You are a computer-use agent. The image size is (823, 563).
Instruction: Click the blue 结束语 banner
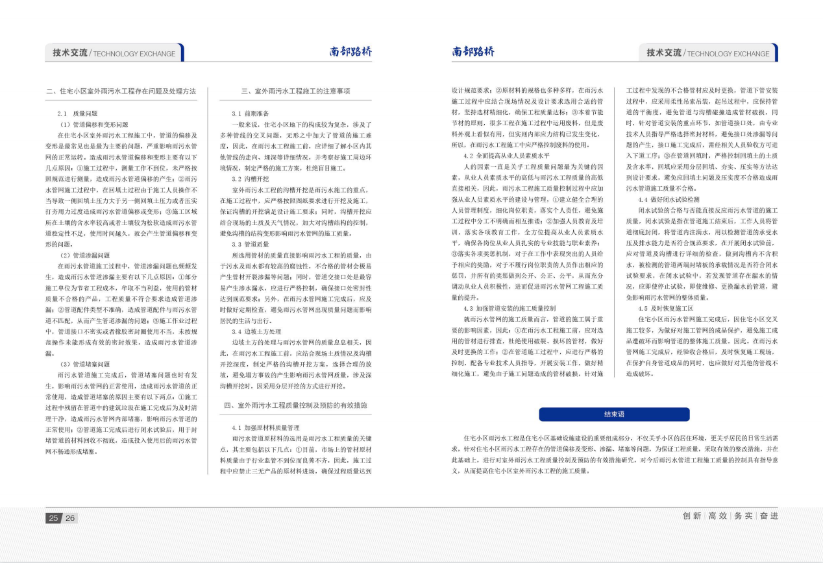615,414
